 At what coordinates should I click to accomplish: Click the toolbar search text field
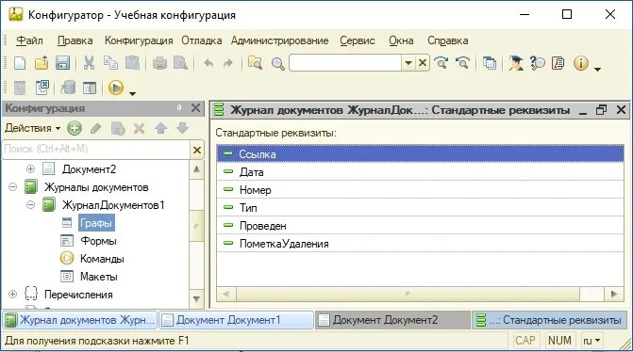345,63
